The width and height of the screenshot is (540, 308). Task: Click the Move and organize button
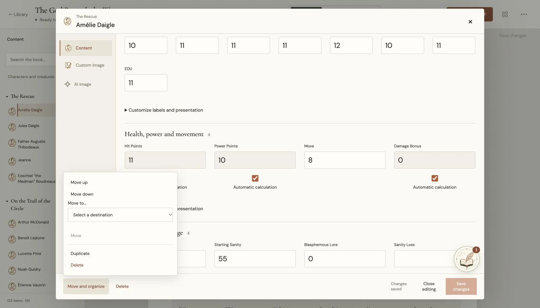86,286
